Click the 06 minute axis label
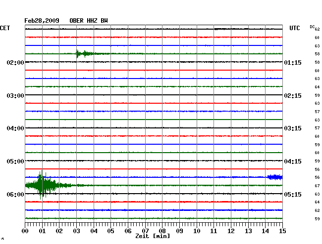 [128, 231]
